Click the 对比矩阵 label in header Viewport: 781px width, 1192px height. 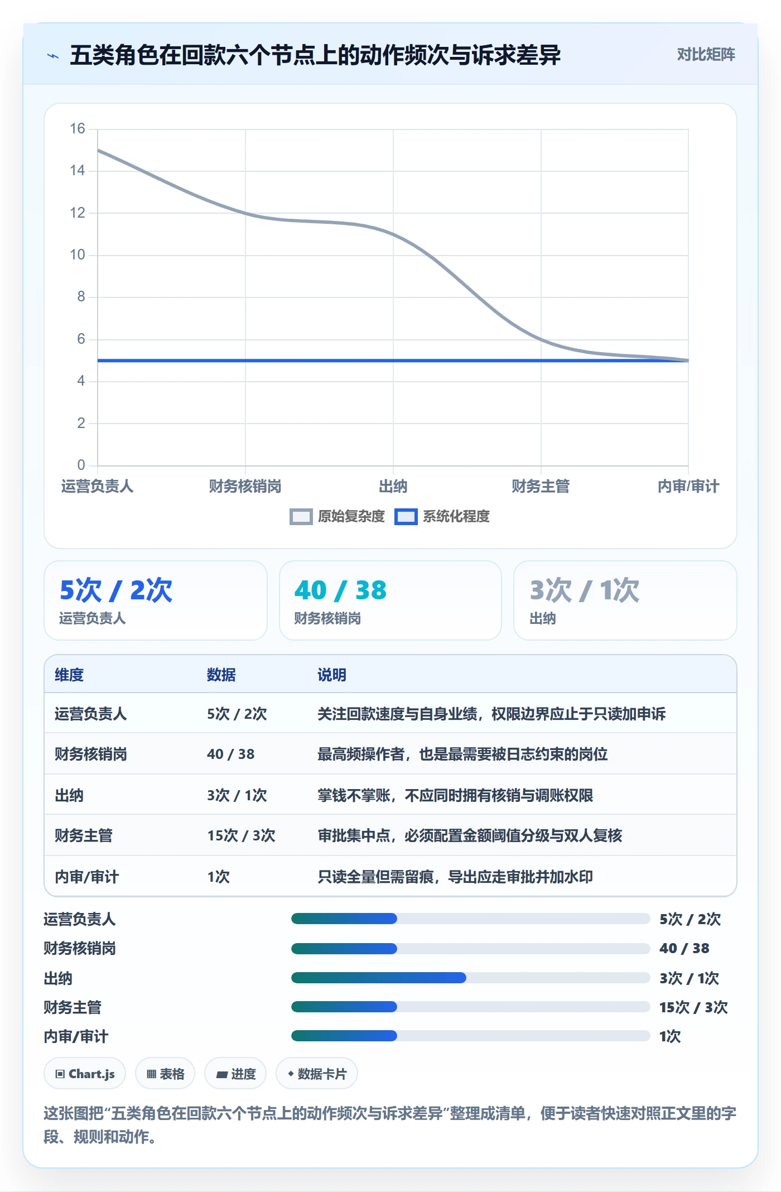(x=706, y=55)
